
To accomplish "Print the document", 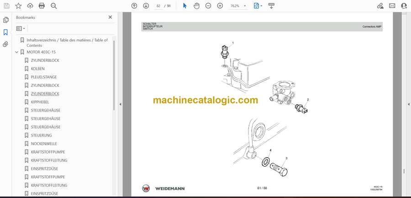I will (42, 6).
